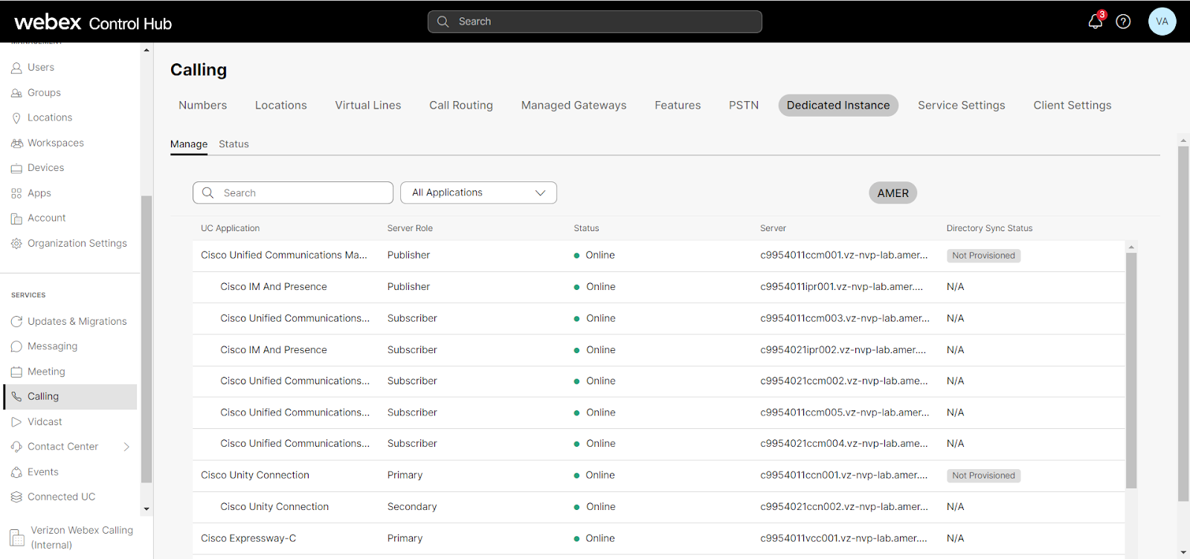Click the Calling phone icon in sidebar

click(16, 397)
